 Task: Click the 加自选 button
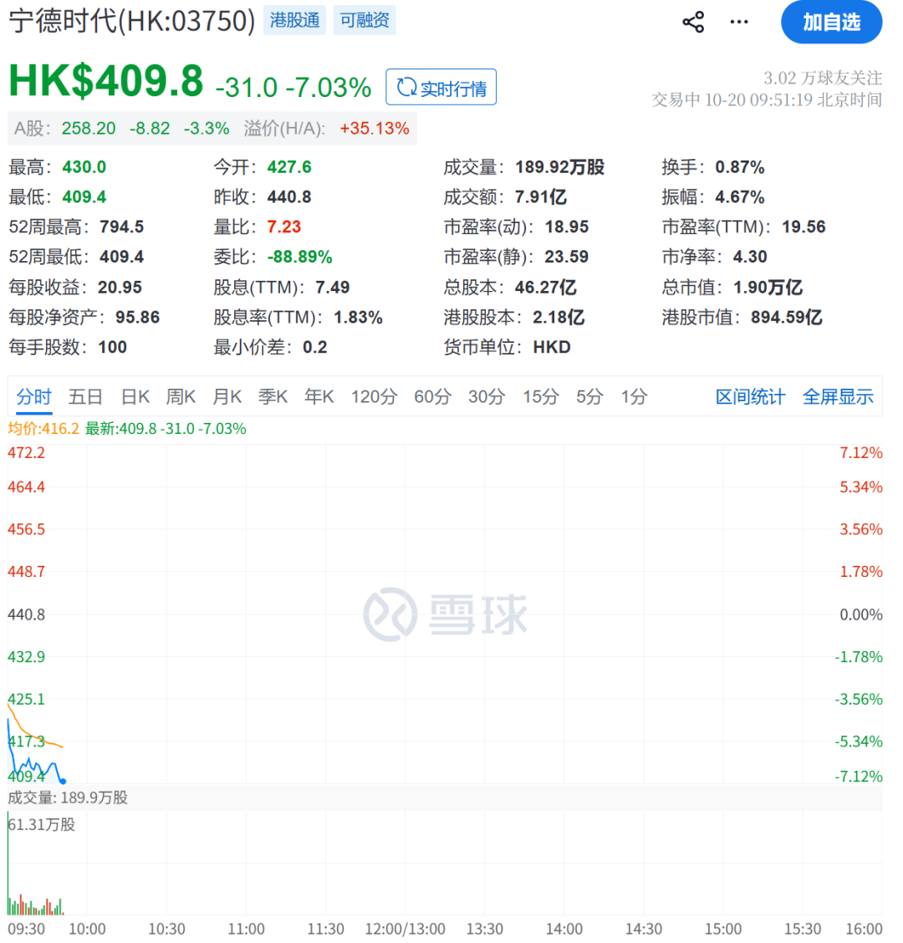(x=831, y=23)
